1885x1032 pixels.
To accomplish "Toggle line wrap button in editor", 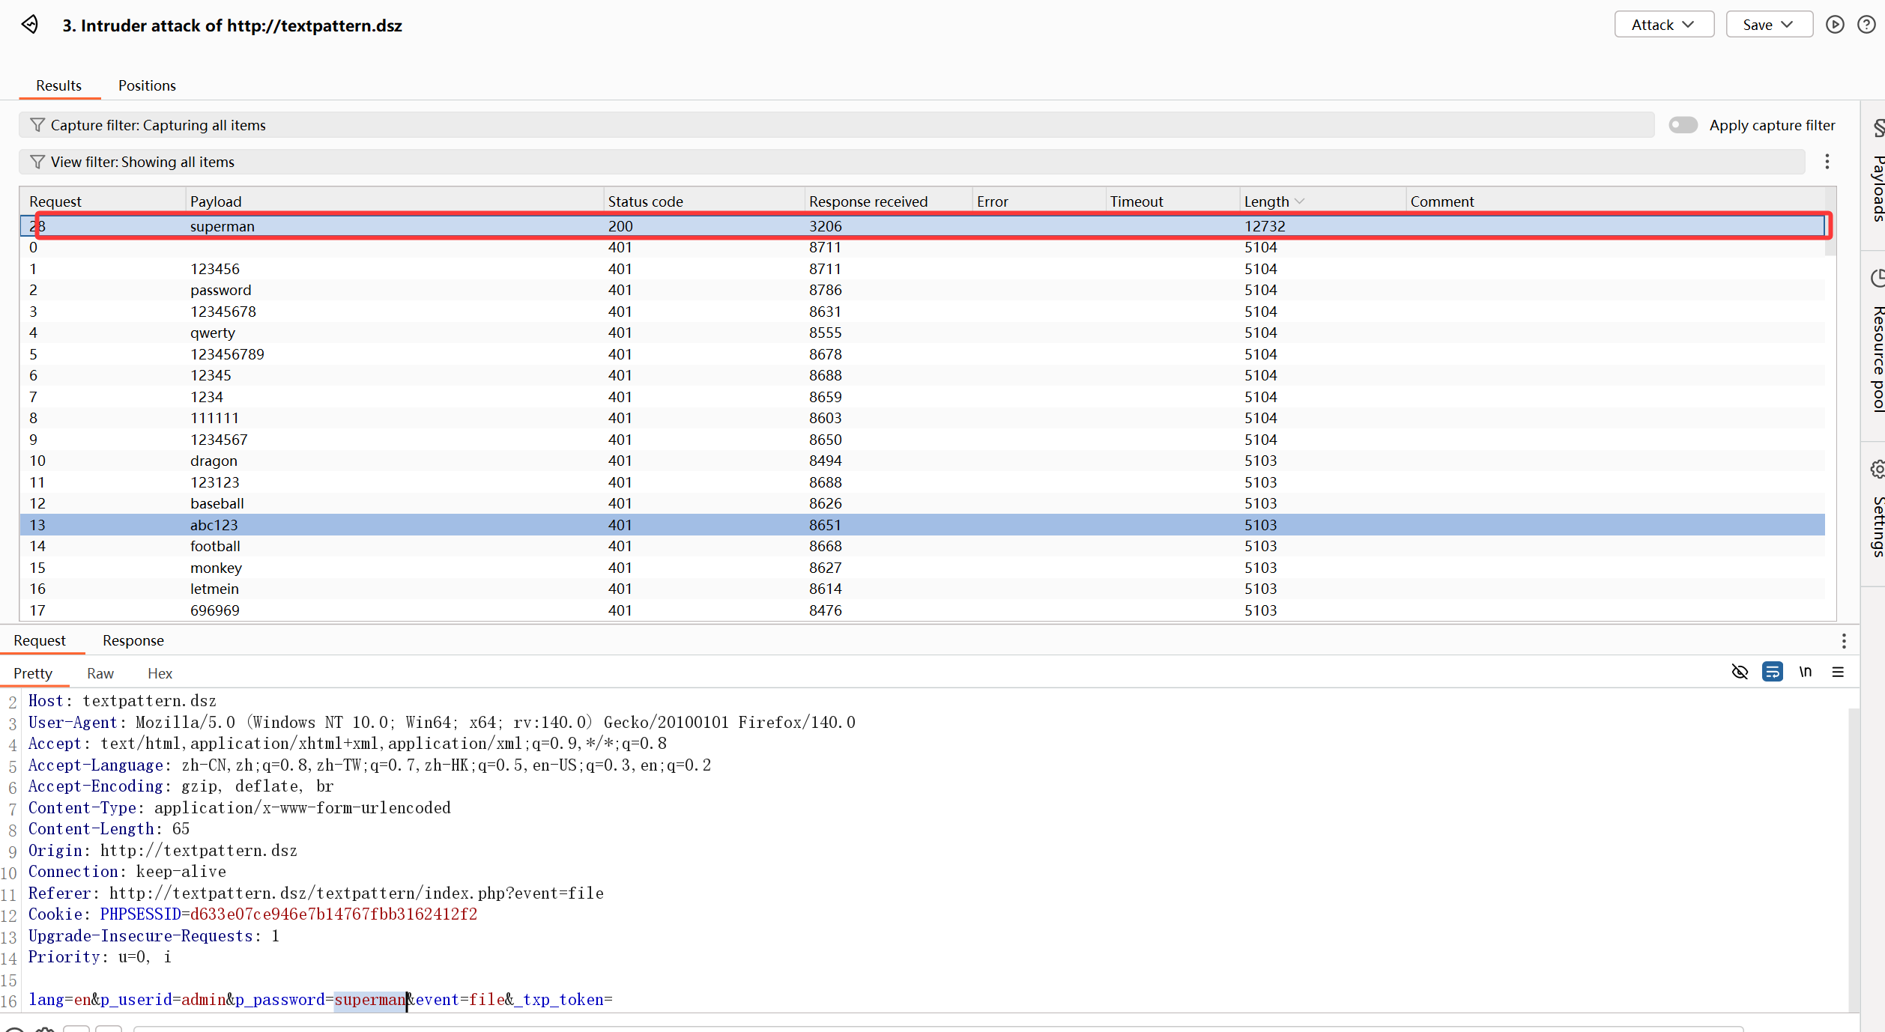I will point(1773,672).
